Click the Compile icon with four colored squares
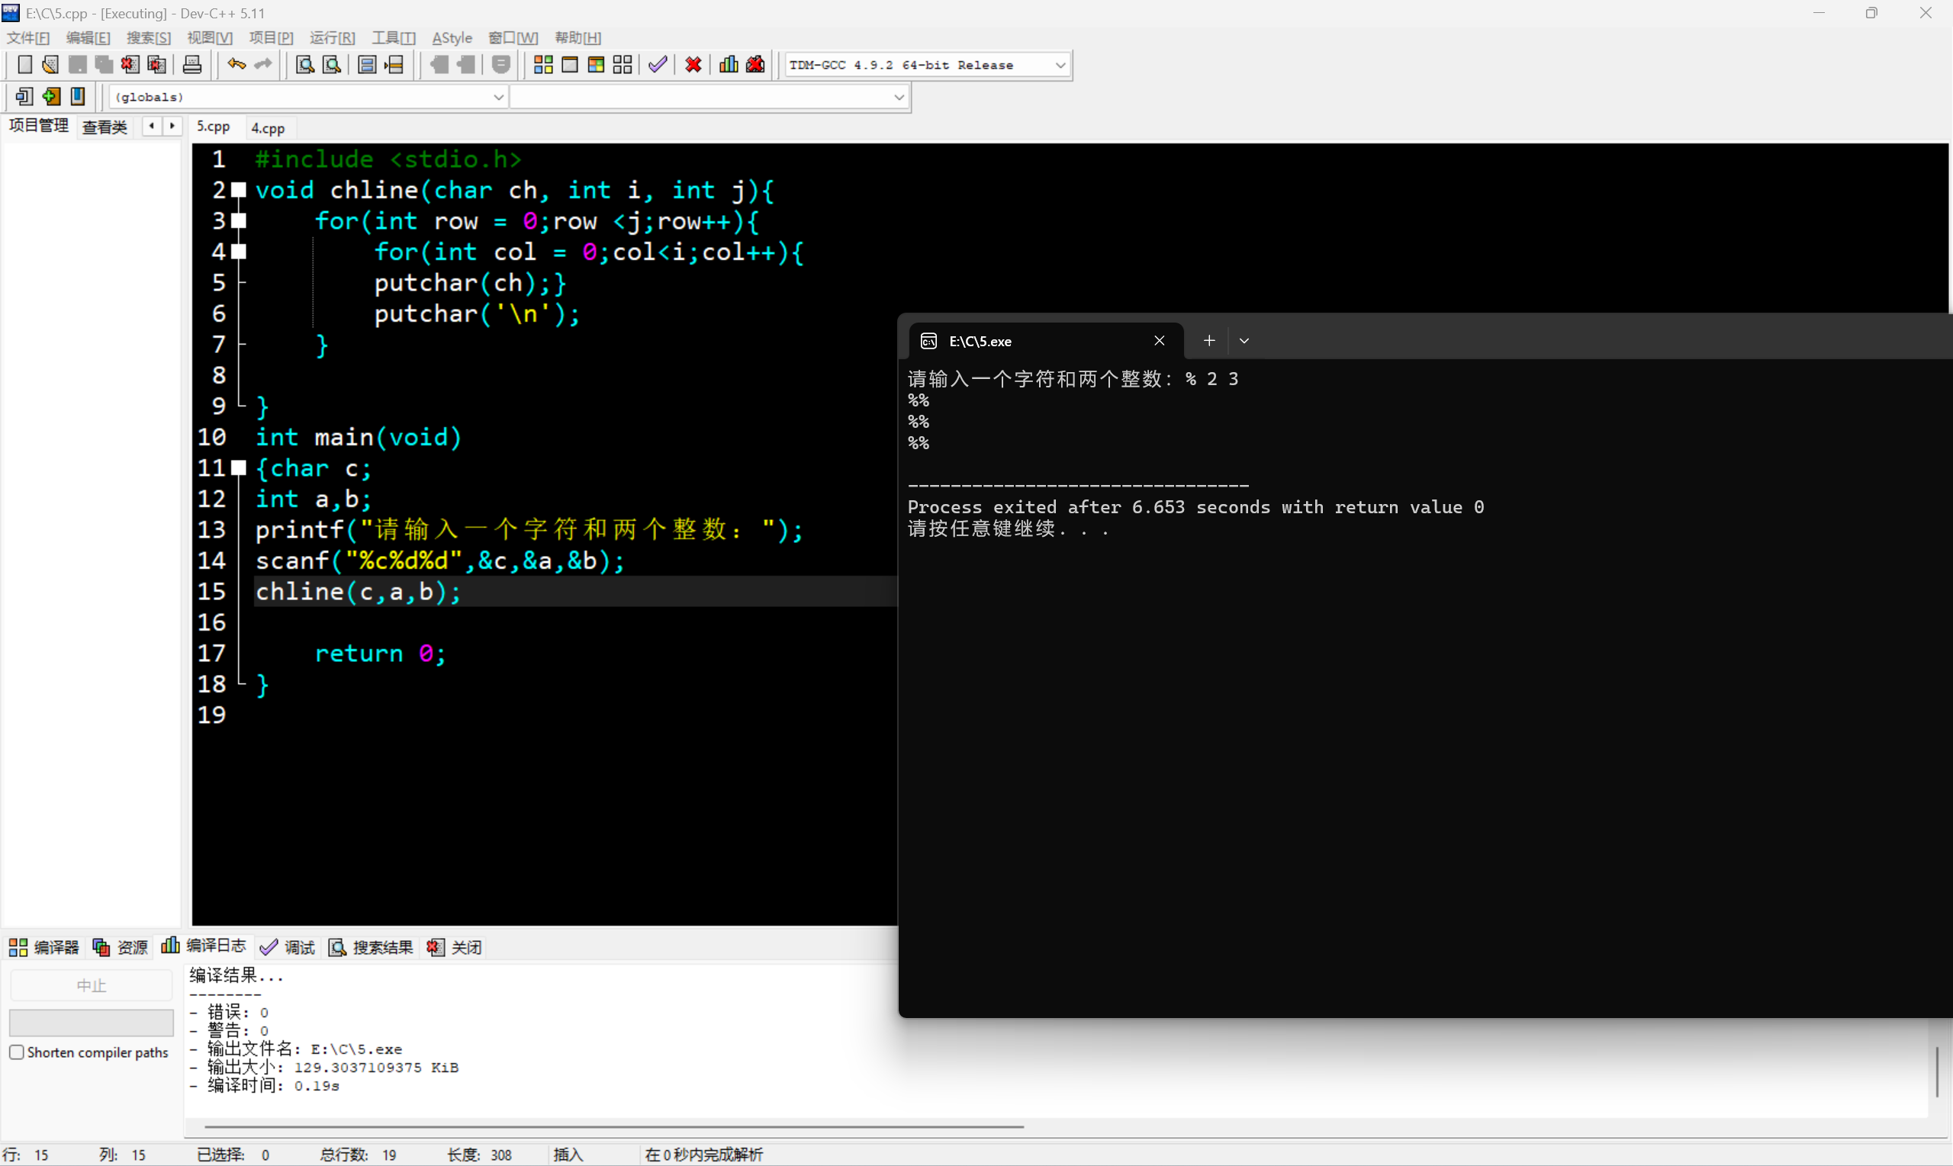 click(543, 64)
